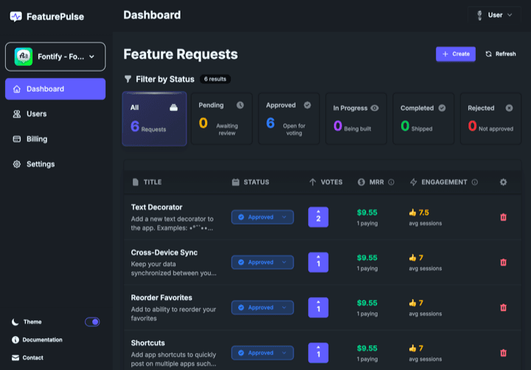Upvote the Shortcuts request
The width and height of the screenshot is (531, 370).
click(x=319, y=353)
